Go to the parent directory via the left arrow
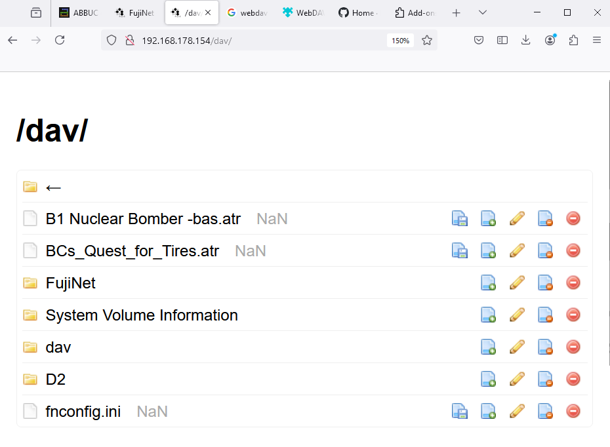 pyautogui.click(x=53, y=187)
